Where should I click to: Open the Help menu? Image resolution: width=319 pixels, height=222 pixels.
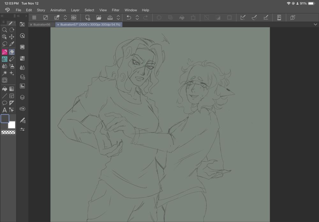(x=145, y=10)
